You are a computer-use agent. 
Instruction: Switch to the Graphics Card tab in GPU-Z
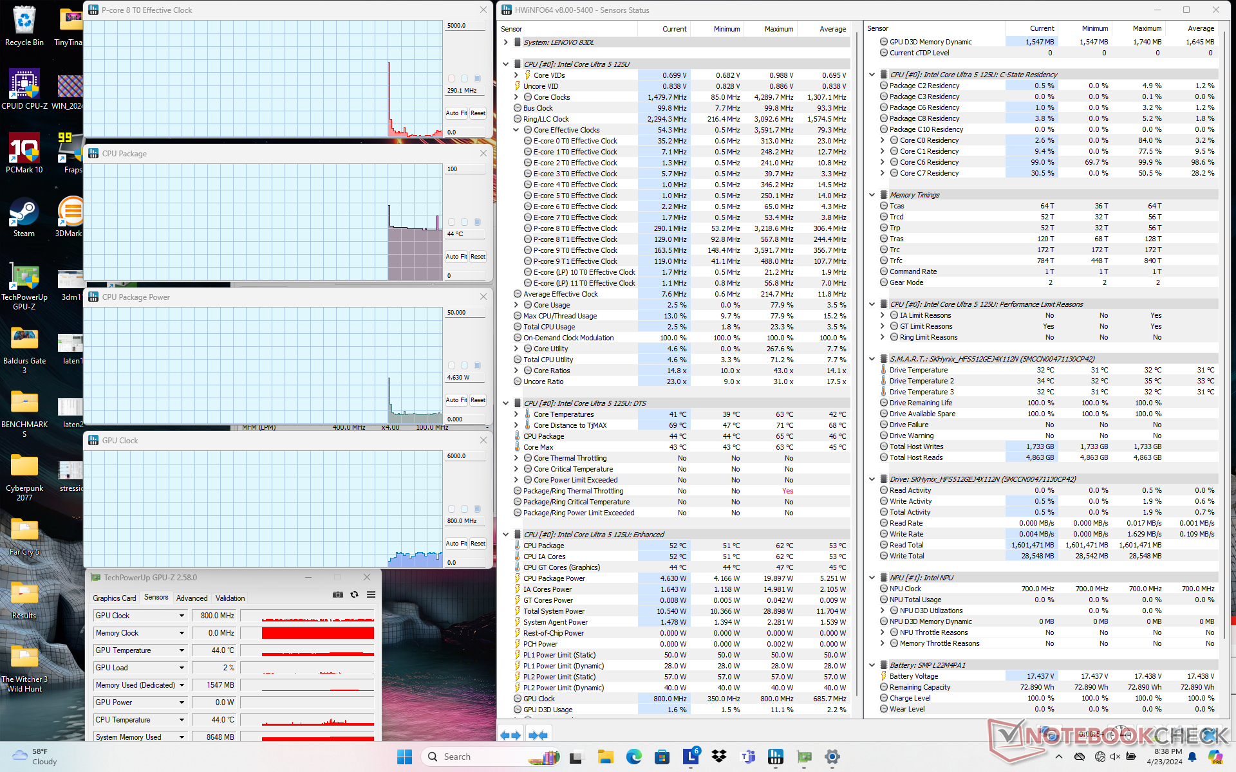click(115, 598)
